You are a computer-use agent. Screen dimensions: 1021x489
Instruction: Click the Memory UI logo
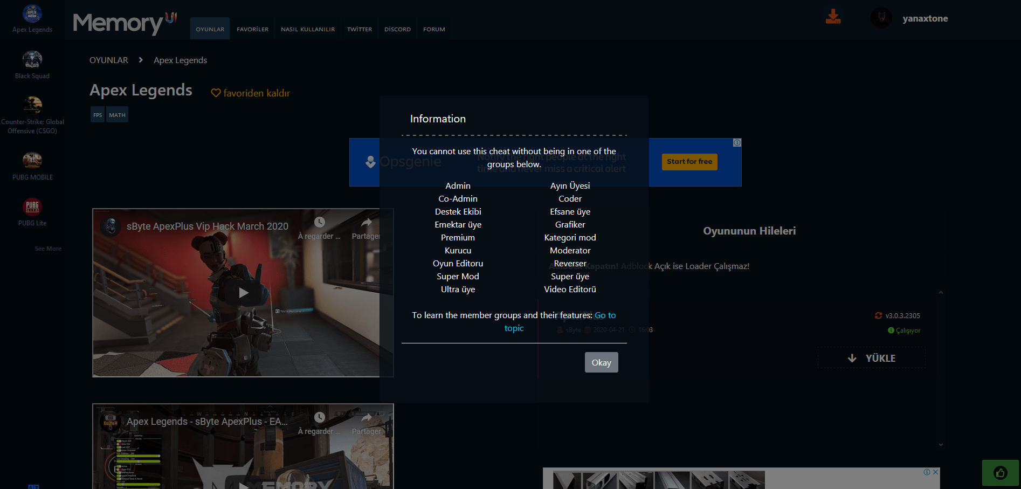point(125,23)
